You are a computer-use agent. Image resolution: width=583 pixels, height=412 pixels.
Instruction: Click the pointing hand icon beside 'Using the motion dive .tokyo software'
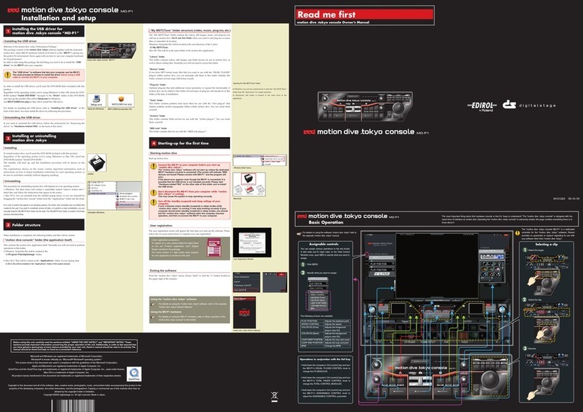[x=153, y=305]
